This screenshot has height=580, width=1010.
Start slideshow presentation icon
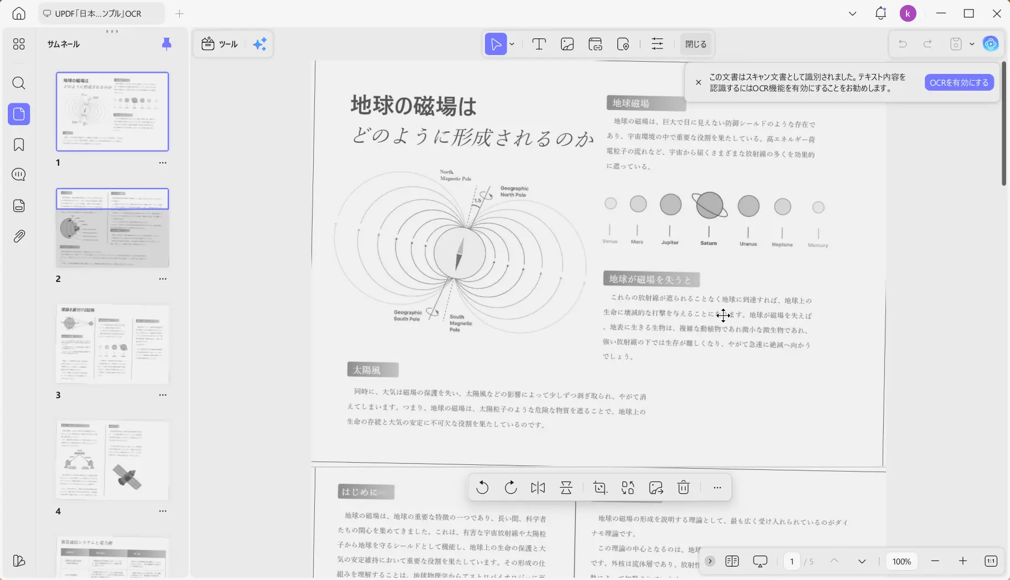[x=760, y=561]
